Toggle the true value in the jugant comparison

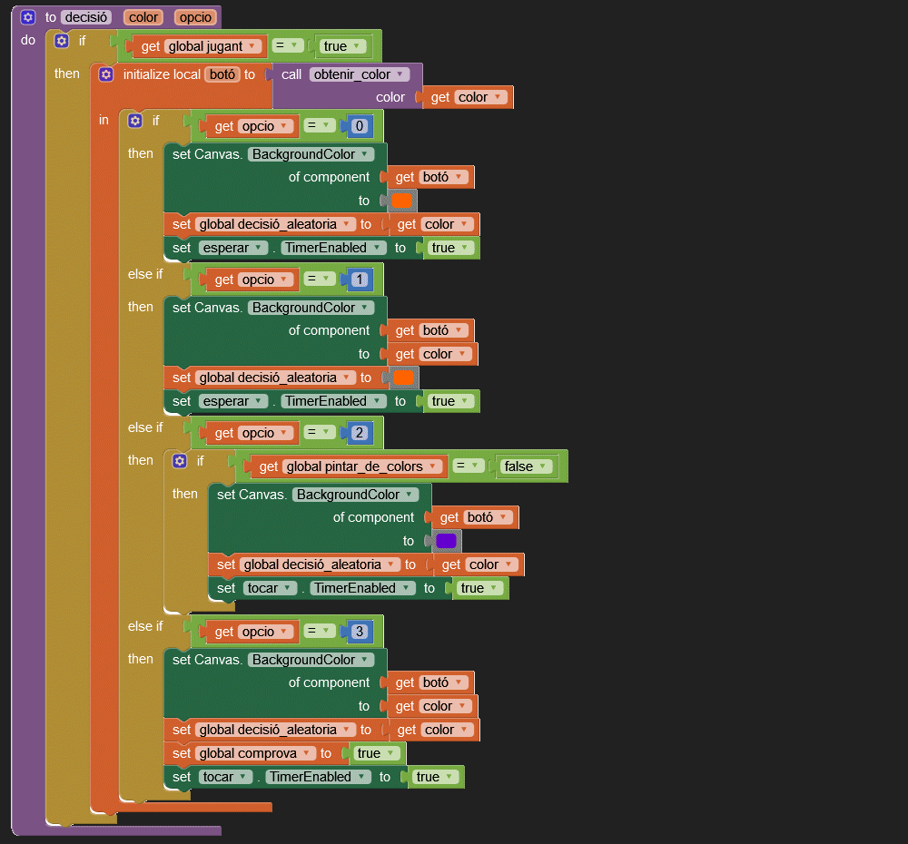click(341, 46)
